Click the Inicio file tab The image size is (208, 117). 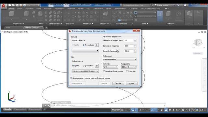[8, 28]
